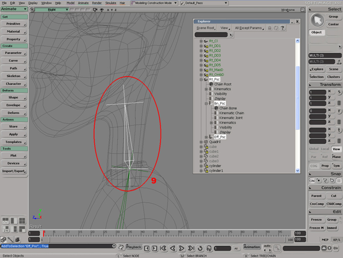Open the Scene Root scope menu
This screenshot has width=343, height=258.
click(206, 28)
